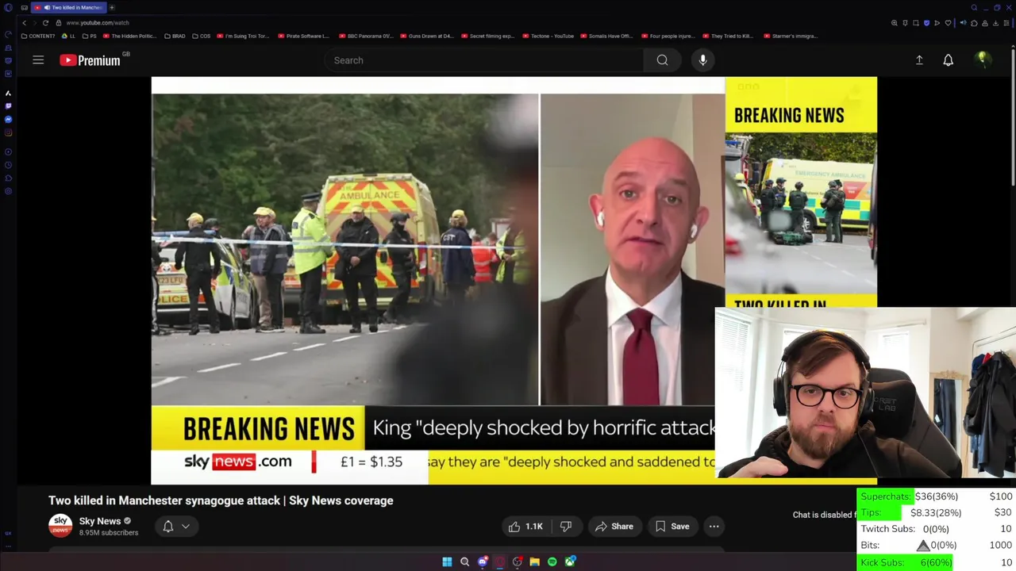Open a new browser tab
The width and height of the screenshot is (1016, 571).
click(x=112, y=7)
